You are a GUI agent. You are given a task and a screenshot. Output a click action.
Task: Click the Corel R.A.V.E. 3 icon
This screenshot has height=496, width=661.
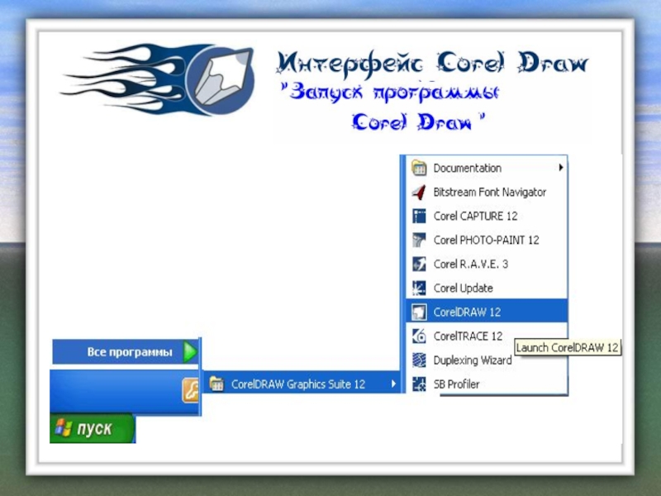coord(419,264)
